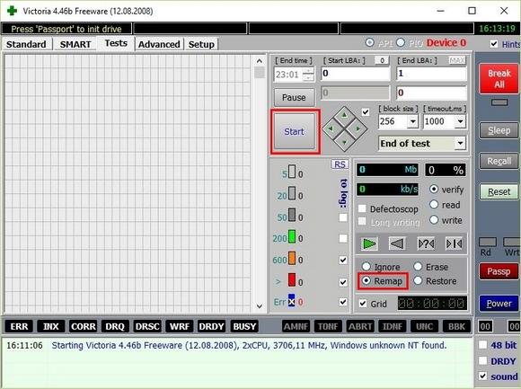
Task: Click the right arrow of the diamond navigator
Action: click(358, 128)
